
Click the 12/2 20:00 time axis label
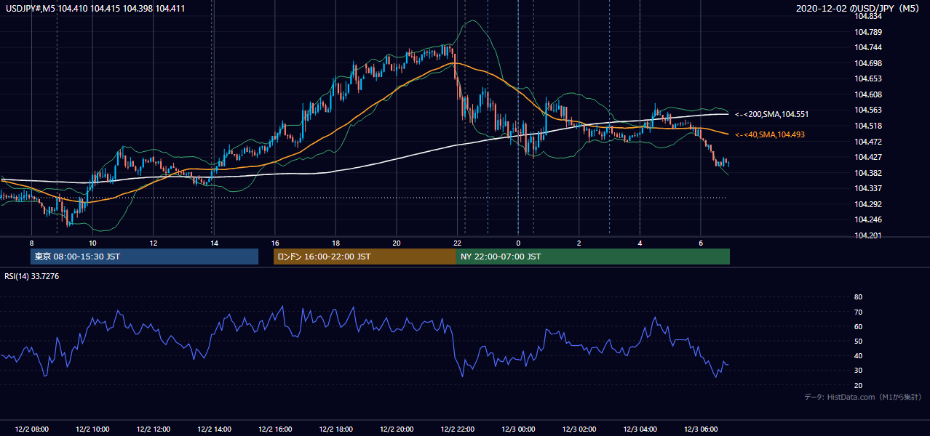(397, 429)
